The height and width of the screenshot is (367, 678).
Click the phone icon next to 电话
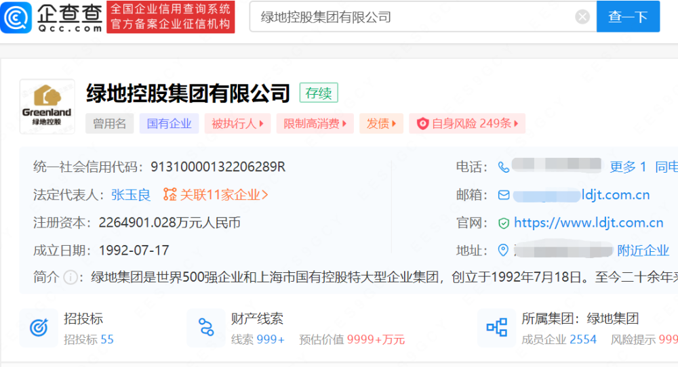(x=503, y=167)
